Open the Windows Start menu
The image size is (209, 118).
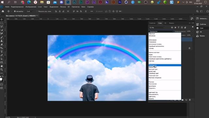2,2
